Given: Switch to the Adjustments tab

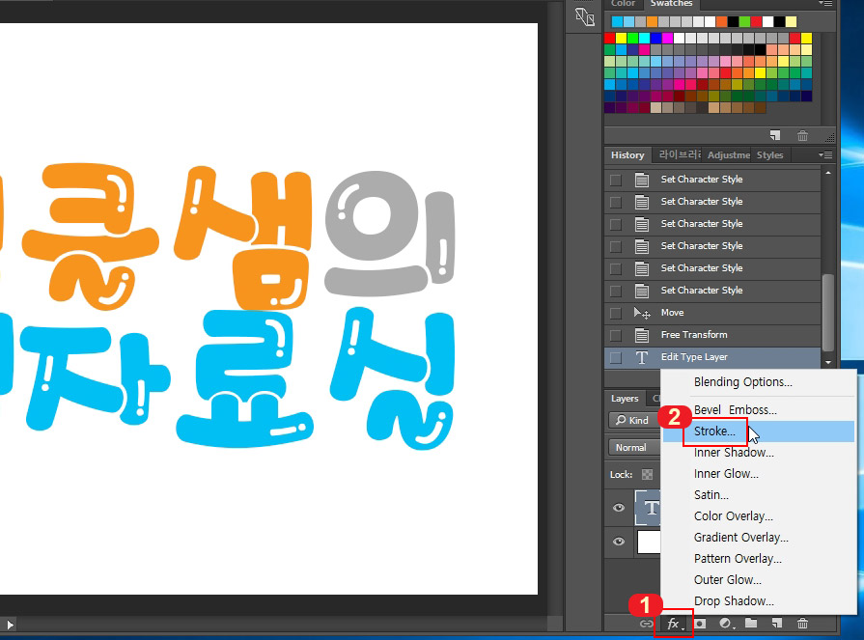Looking at the screenshot, I should coord(729,155).
